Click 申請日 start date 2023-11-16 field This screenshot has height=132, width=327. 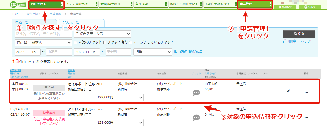coord(28,52)
